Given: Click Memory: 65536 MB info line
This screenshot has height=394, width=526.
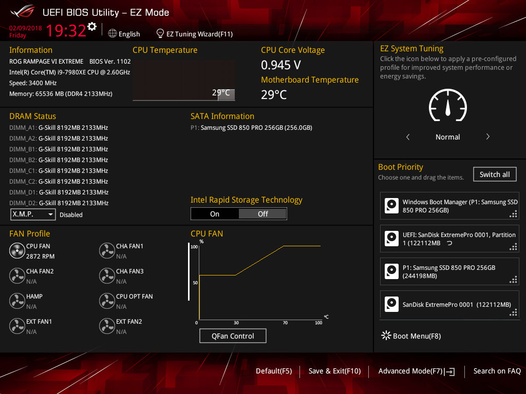Looking at the screenshot, I should click(61, 94).
